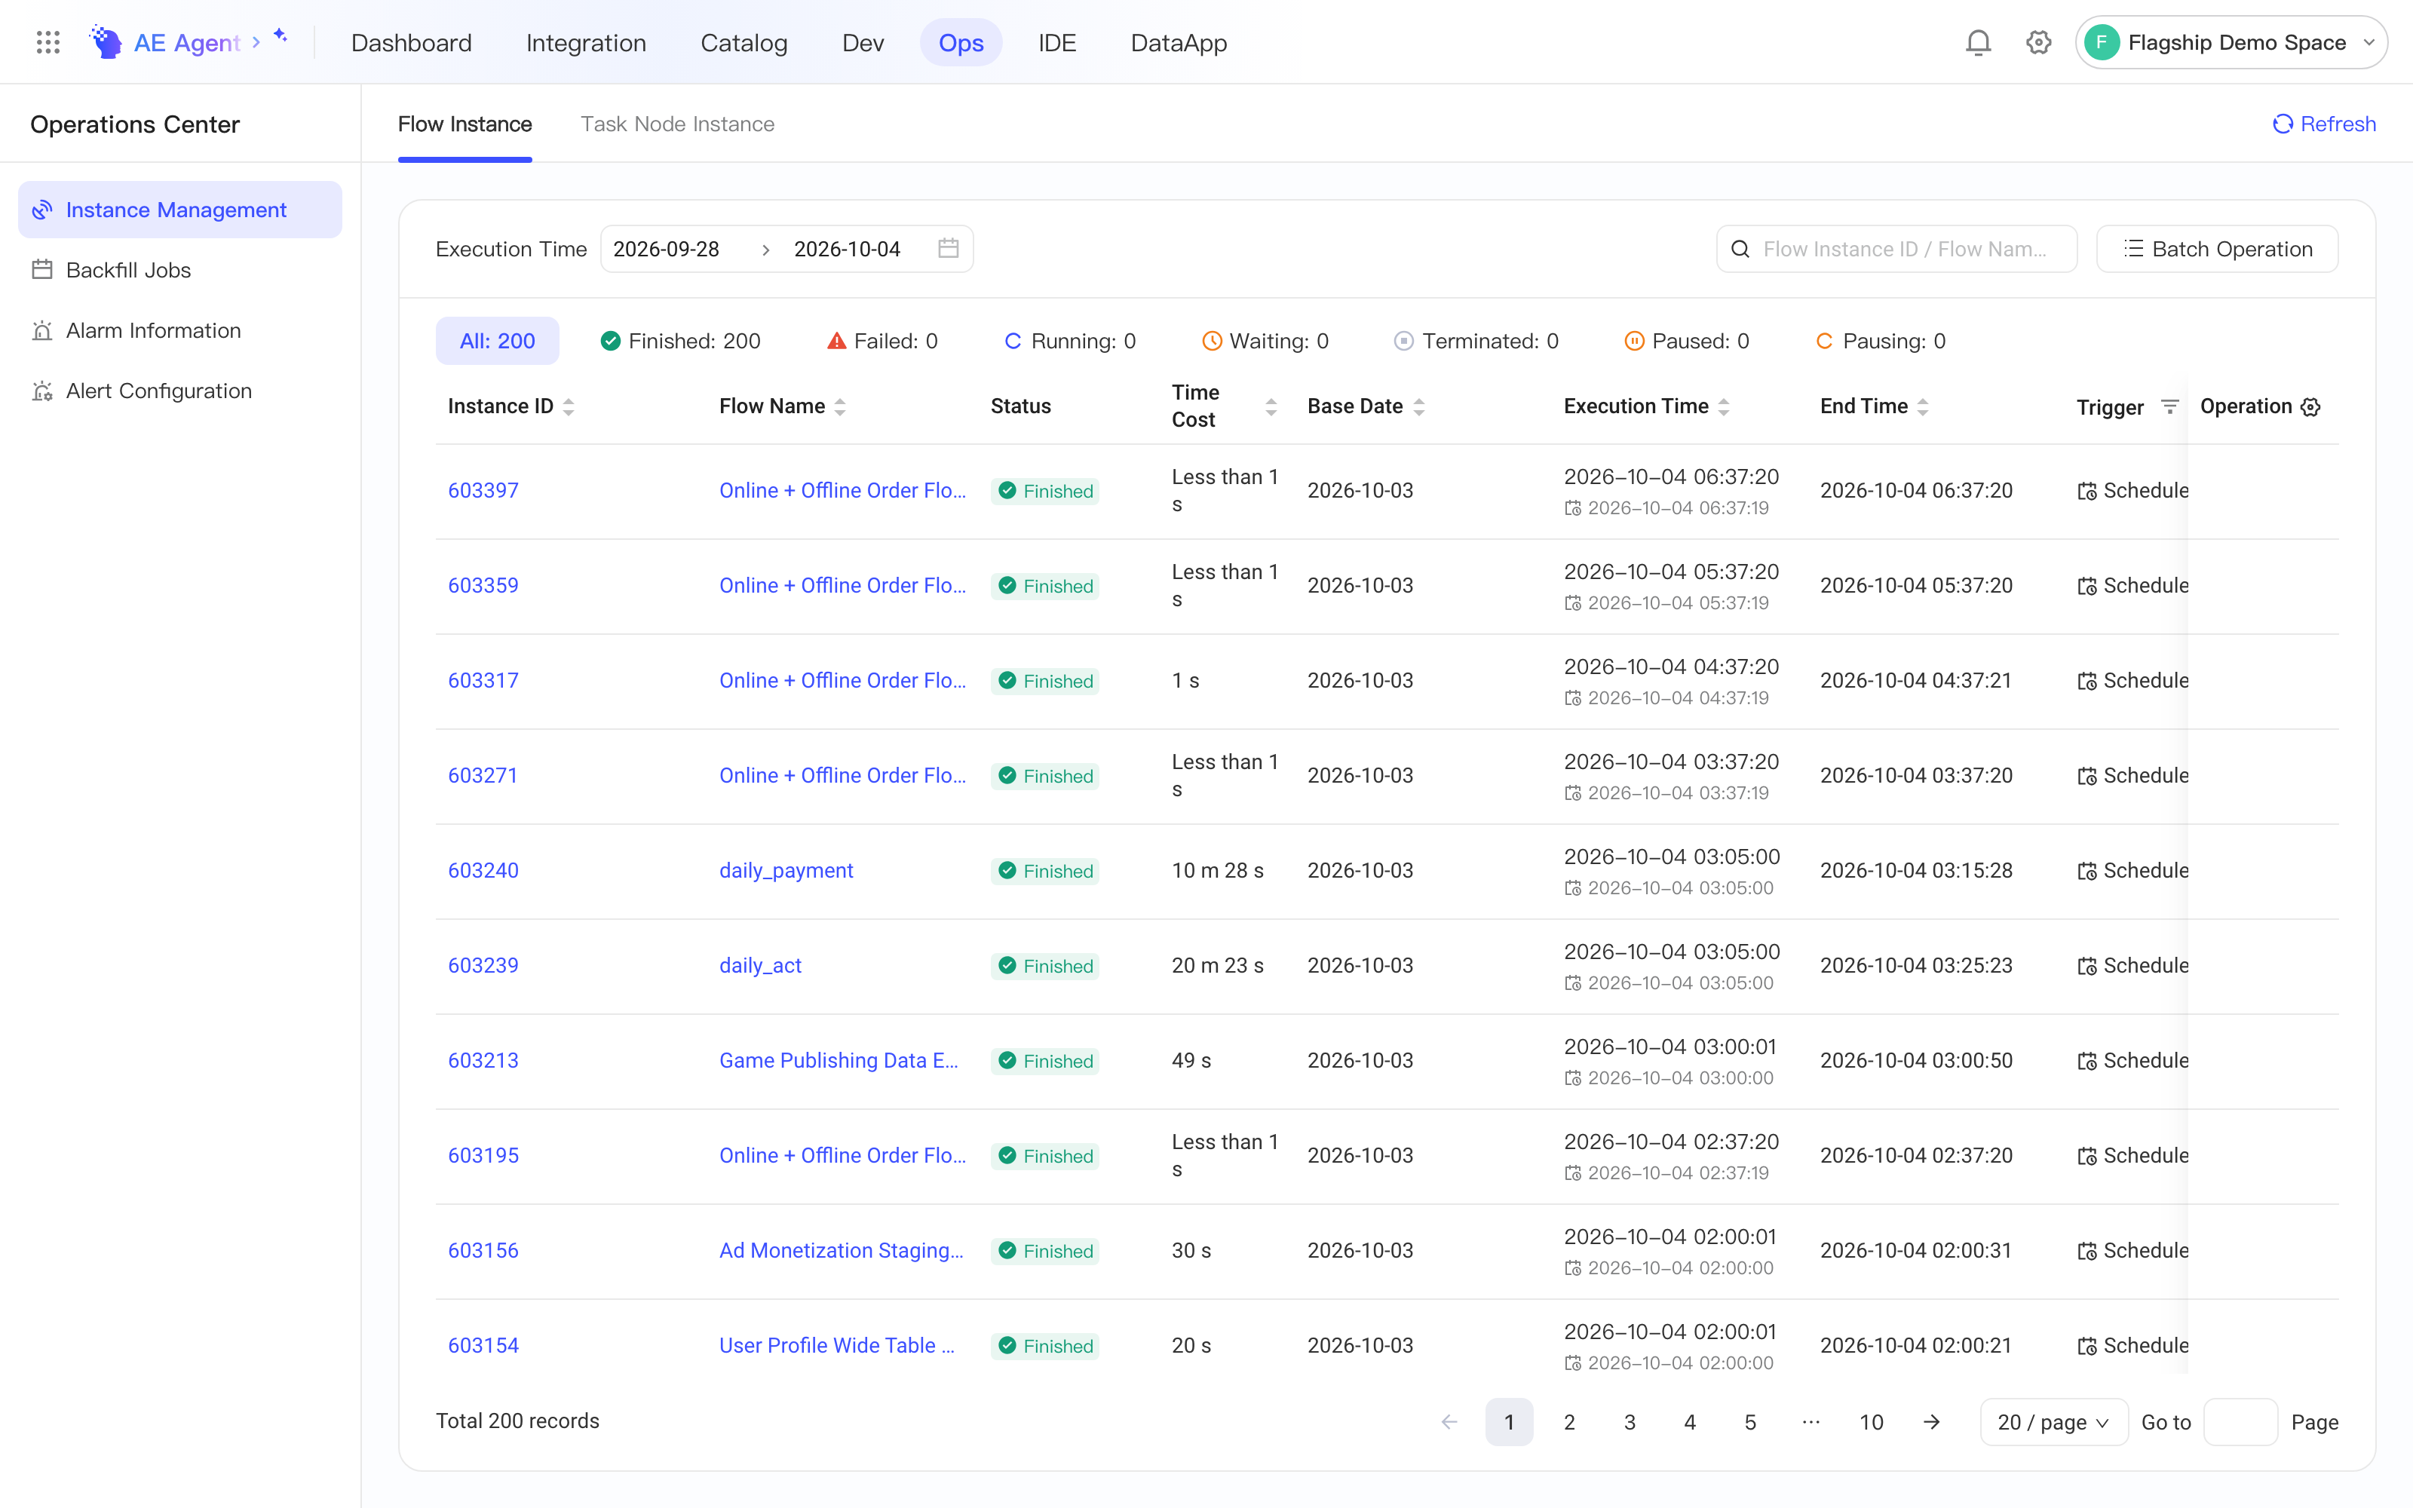Sort by Base Date column
The height and width of the screenshot is (1508, 2413).
(x=1419, y=407)
